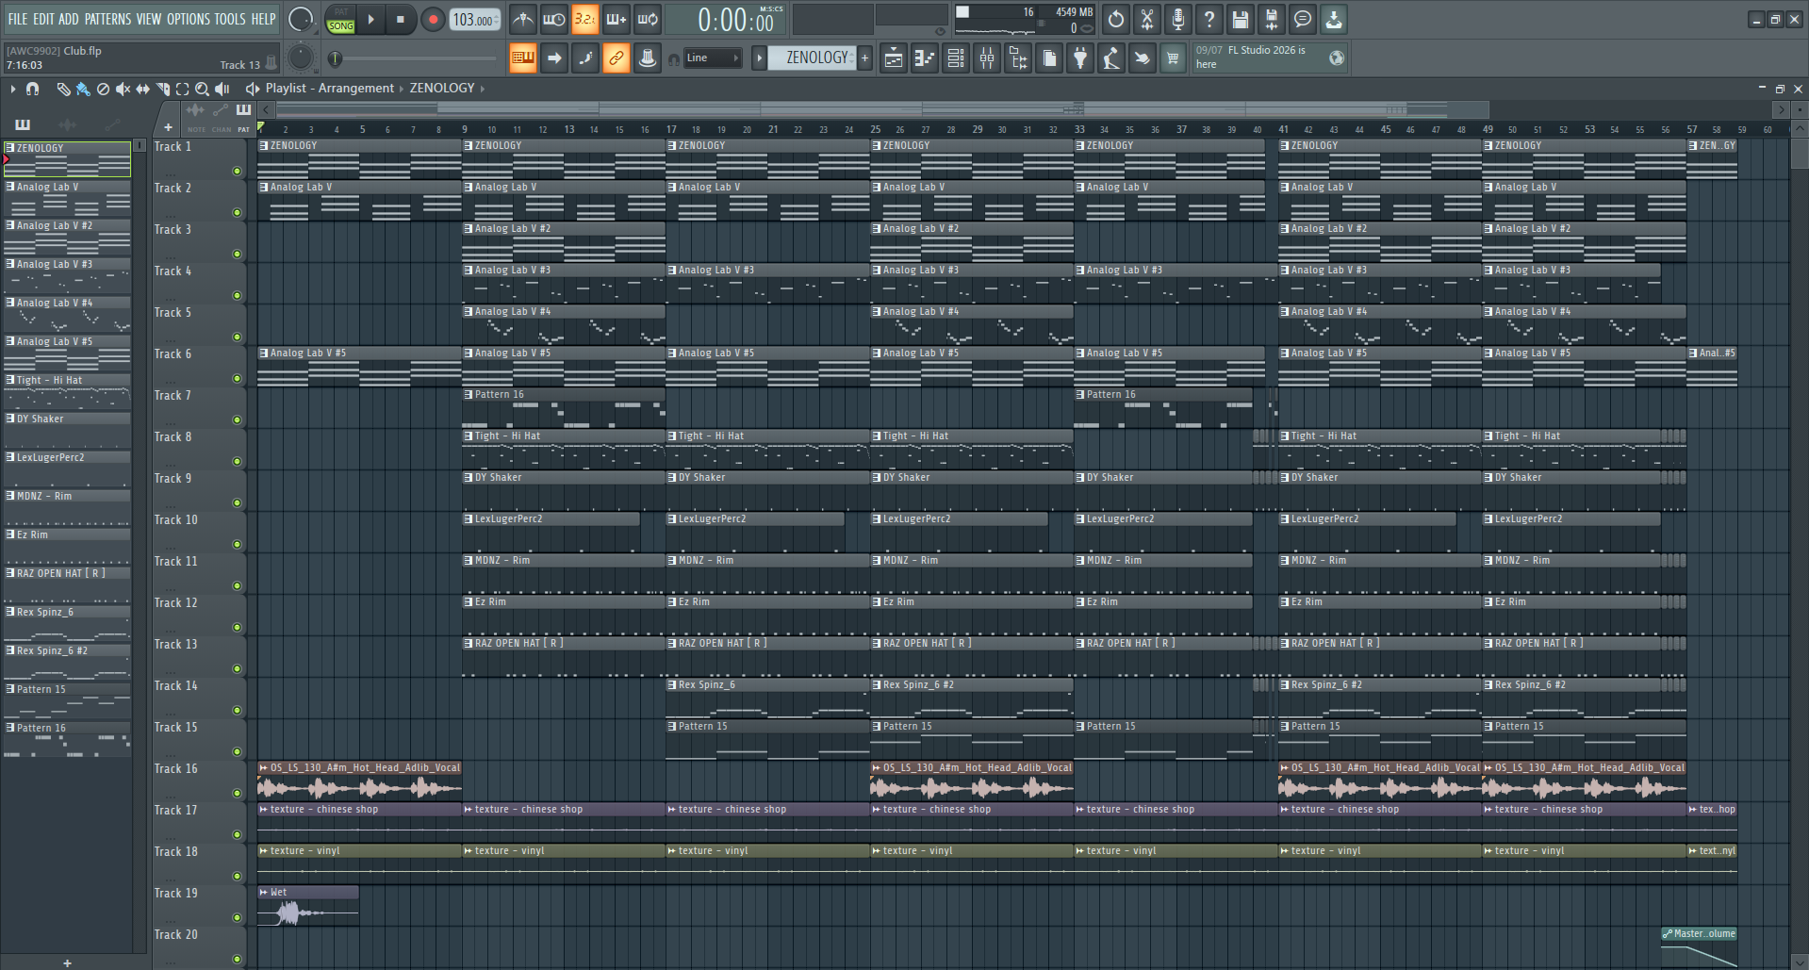Viewport: 1809px width, 970px height.
Task: Toggle multilink to controllers
Action: [x=647, y=58]
